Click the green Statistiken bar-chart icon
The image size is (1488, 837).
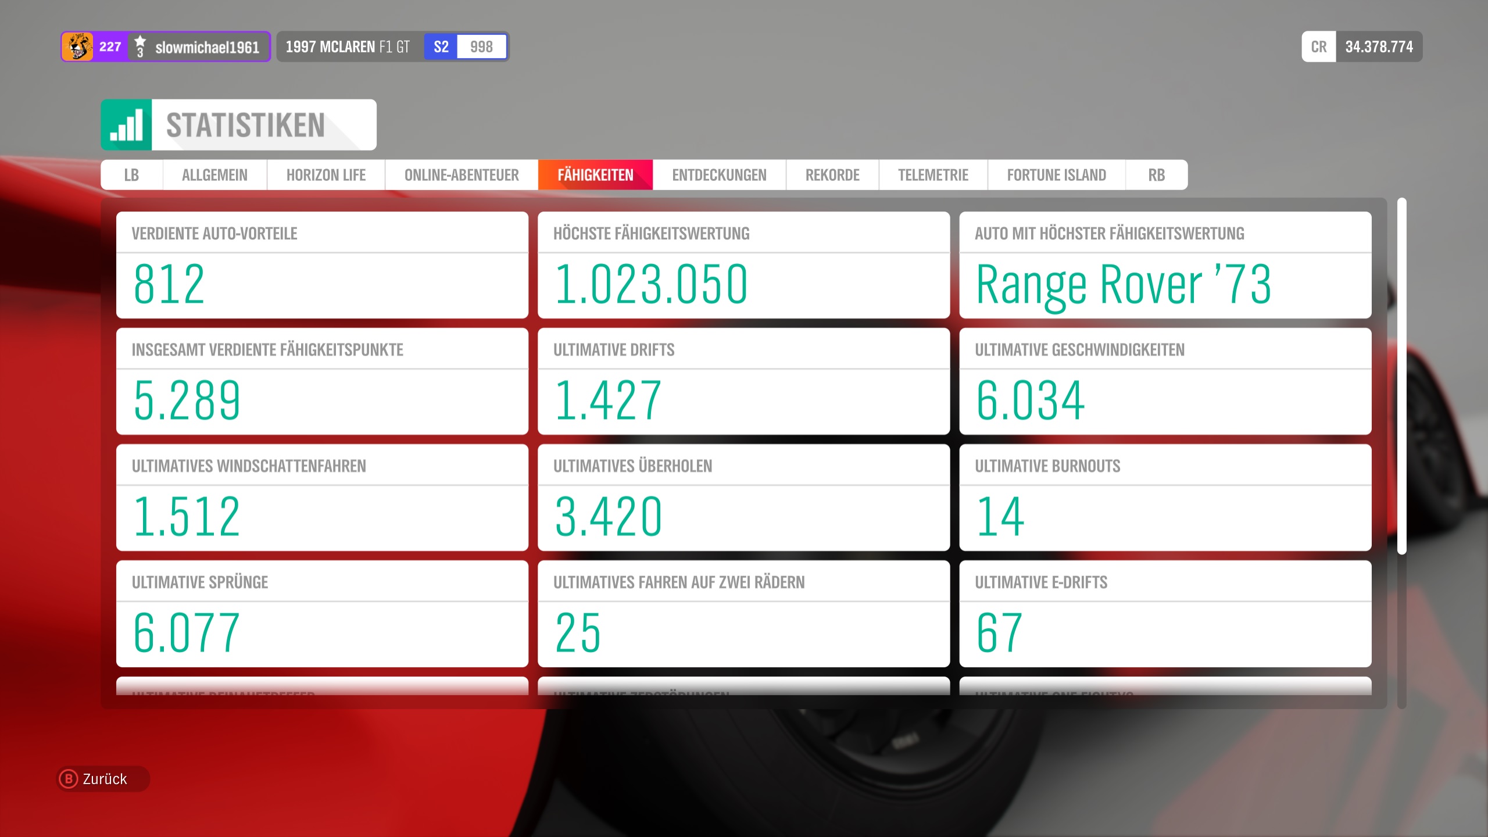click(126, 125)
